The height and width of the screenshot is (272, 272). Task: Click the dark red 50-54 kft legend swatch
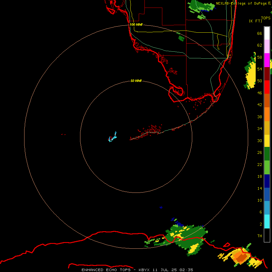(x=267, y=74)
